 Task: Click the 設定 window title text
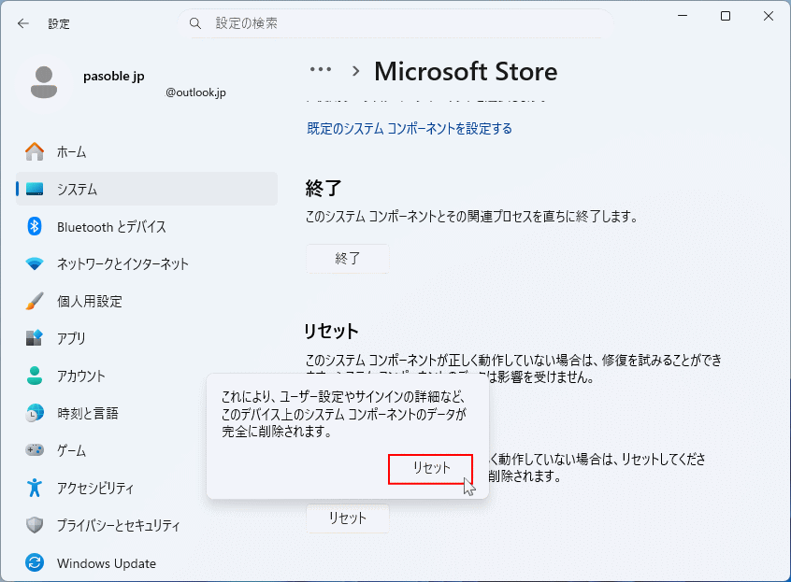coord(59,23)
